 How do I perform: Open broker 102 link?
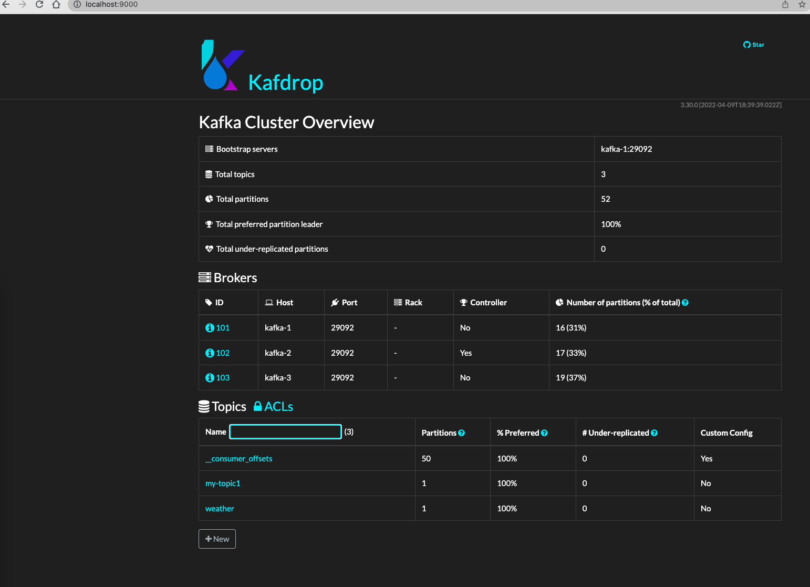[x=223, y=353]
